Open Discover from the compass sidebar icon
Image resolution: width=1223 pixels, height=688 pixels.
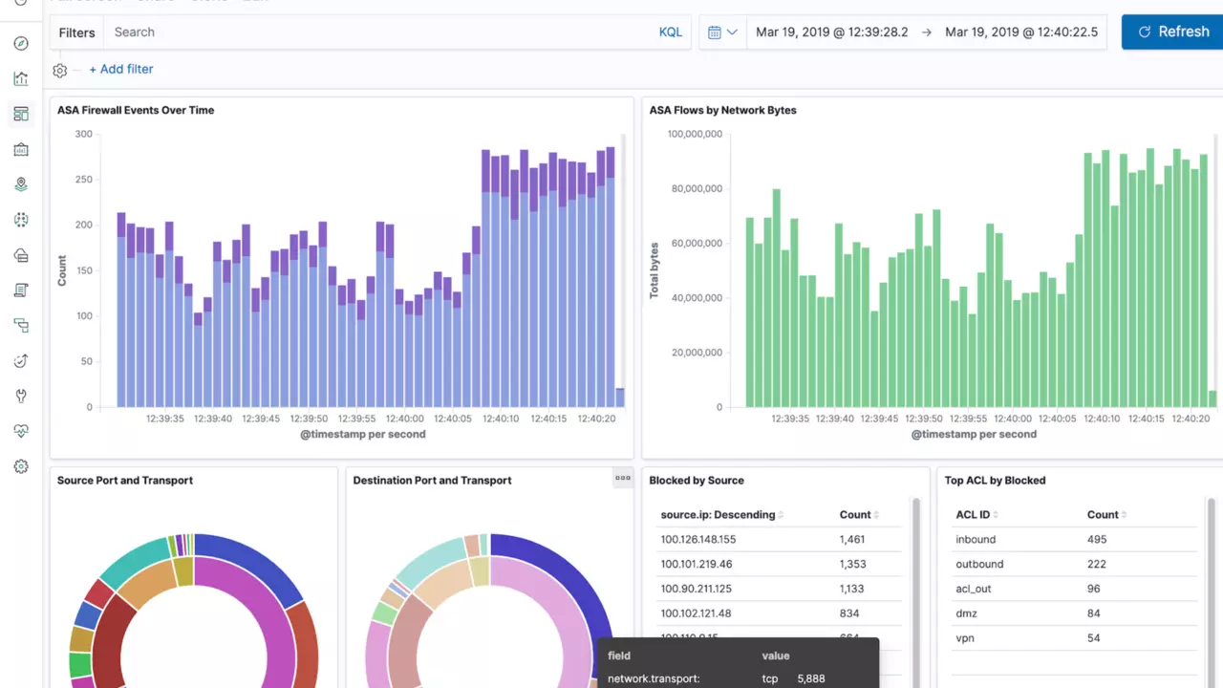[x=21, y=44]
